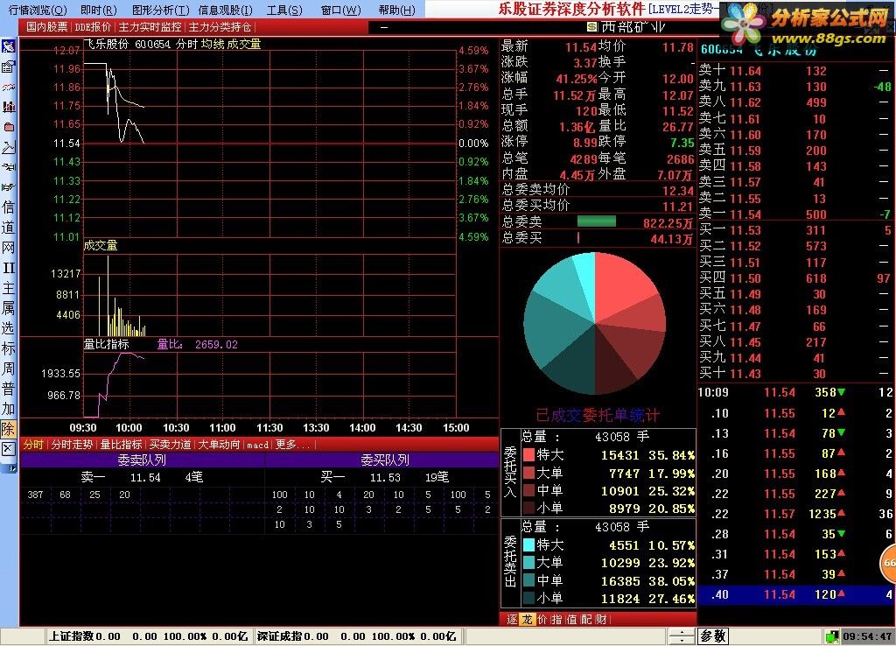Select the highlighted 龙 tab
Viewport: 896px width, 646px height.
pos(526,619)
